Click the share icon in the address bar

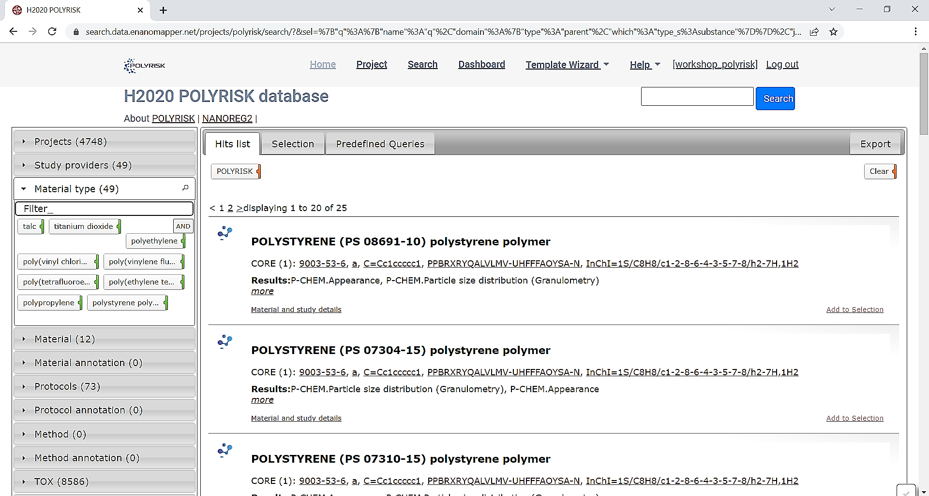pyautogui.click(x=814, y=32)
